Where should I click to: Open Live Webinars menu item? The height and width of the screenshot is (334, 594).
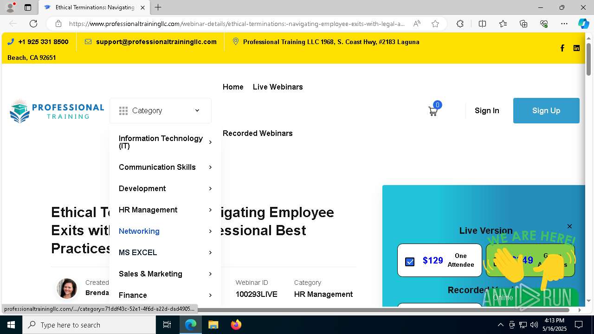[x=278, y=87]
